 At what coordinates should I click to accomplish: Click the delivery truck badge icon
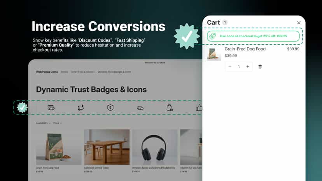tap(51, 108)
